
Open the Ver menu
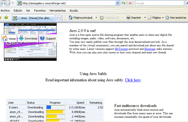click(x=28, y=11)
